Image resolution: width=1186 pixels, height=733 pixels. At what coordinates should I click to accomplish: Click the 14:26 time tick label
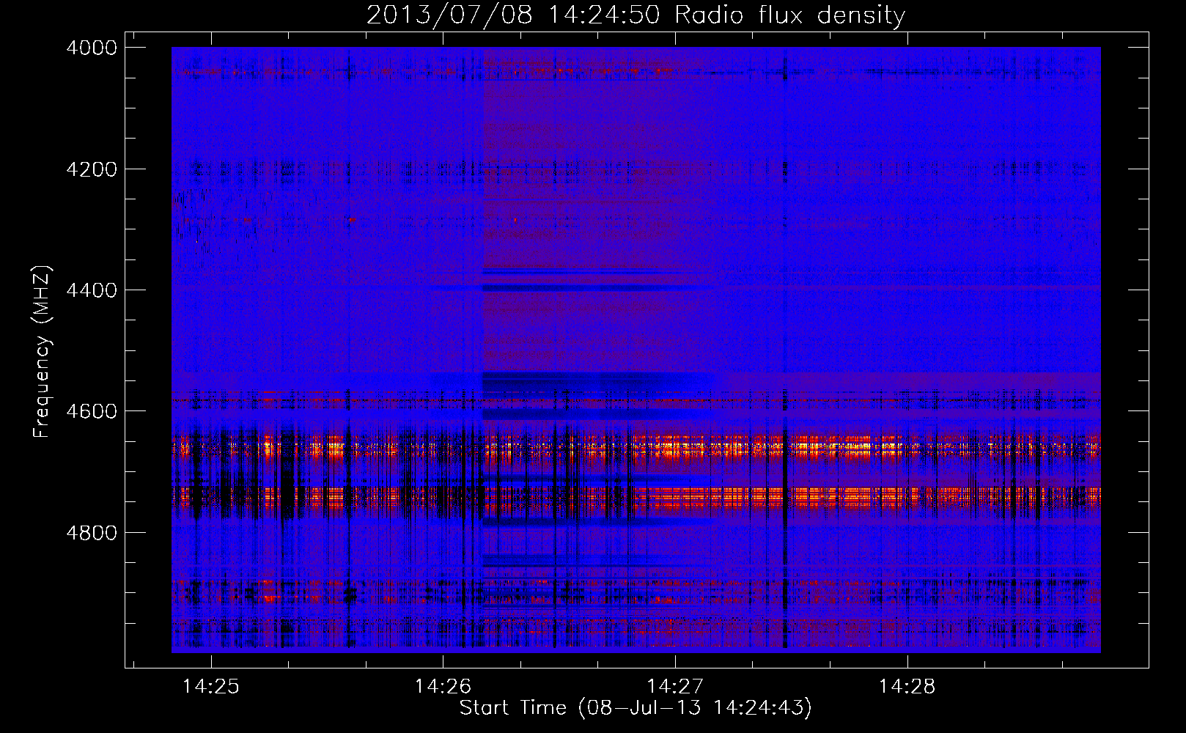[443, 686]
